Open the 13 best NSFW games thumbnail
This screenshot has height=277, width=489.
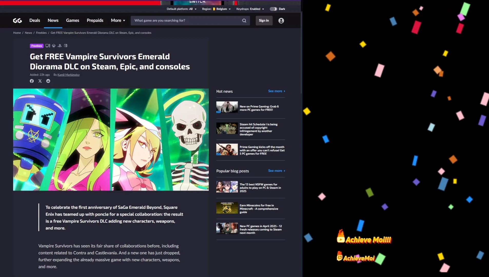[227, 187]
